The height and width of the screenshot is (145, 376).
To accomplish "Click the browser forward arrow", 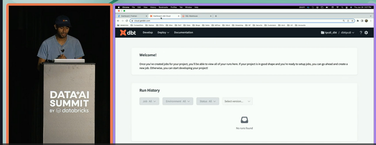I will 123,21.
